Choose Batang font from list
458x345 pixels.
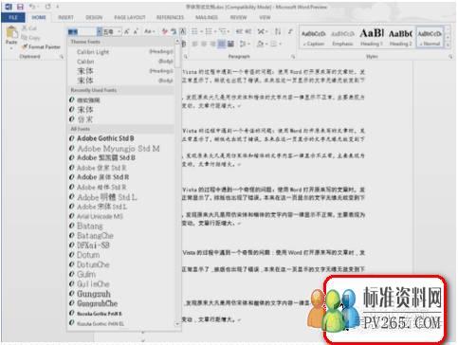pyautogui.click(x=121, y=226)
